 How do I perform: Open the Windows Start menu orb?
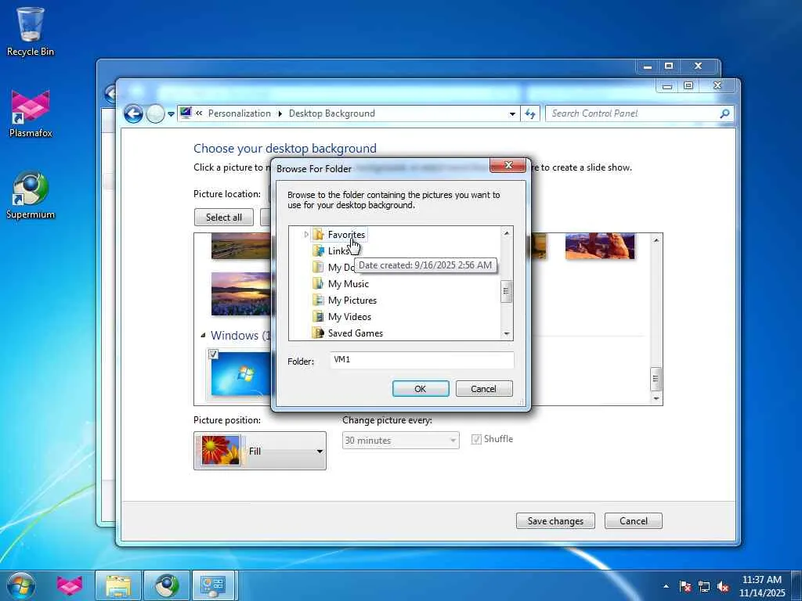(21, 585)
